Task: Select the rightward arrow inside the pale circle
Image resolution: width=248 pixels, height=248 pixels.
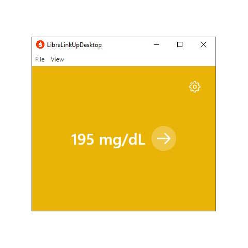Action: 164,138
